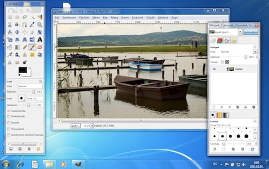Select the Bucket Fill tool
The width and height of the screenshot is (269, 169).
click(10, 47)
